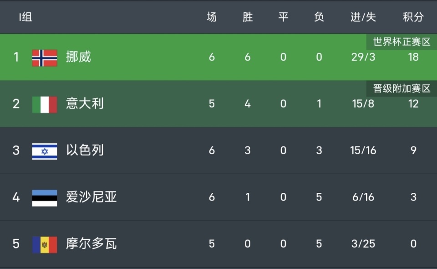Select the 以色列 team name

coord(85,150)
